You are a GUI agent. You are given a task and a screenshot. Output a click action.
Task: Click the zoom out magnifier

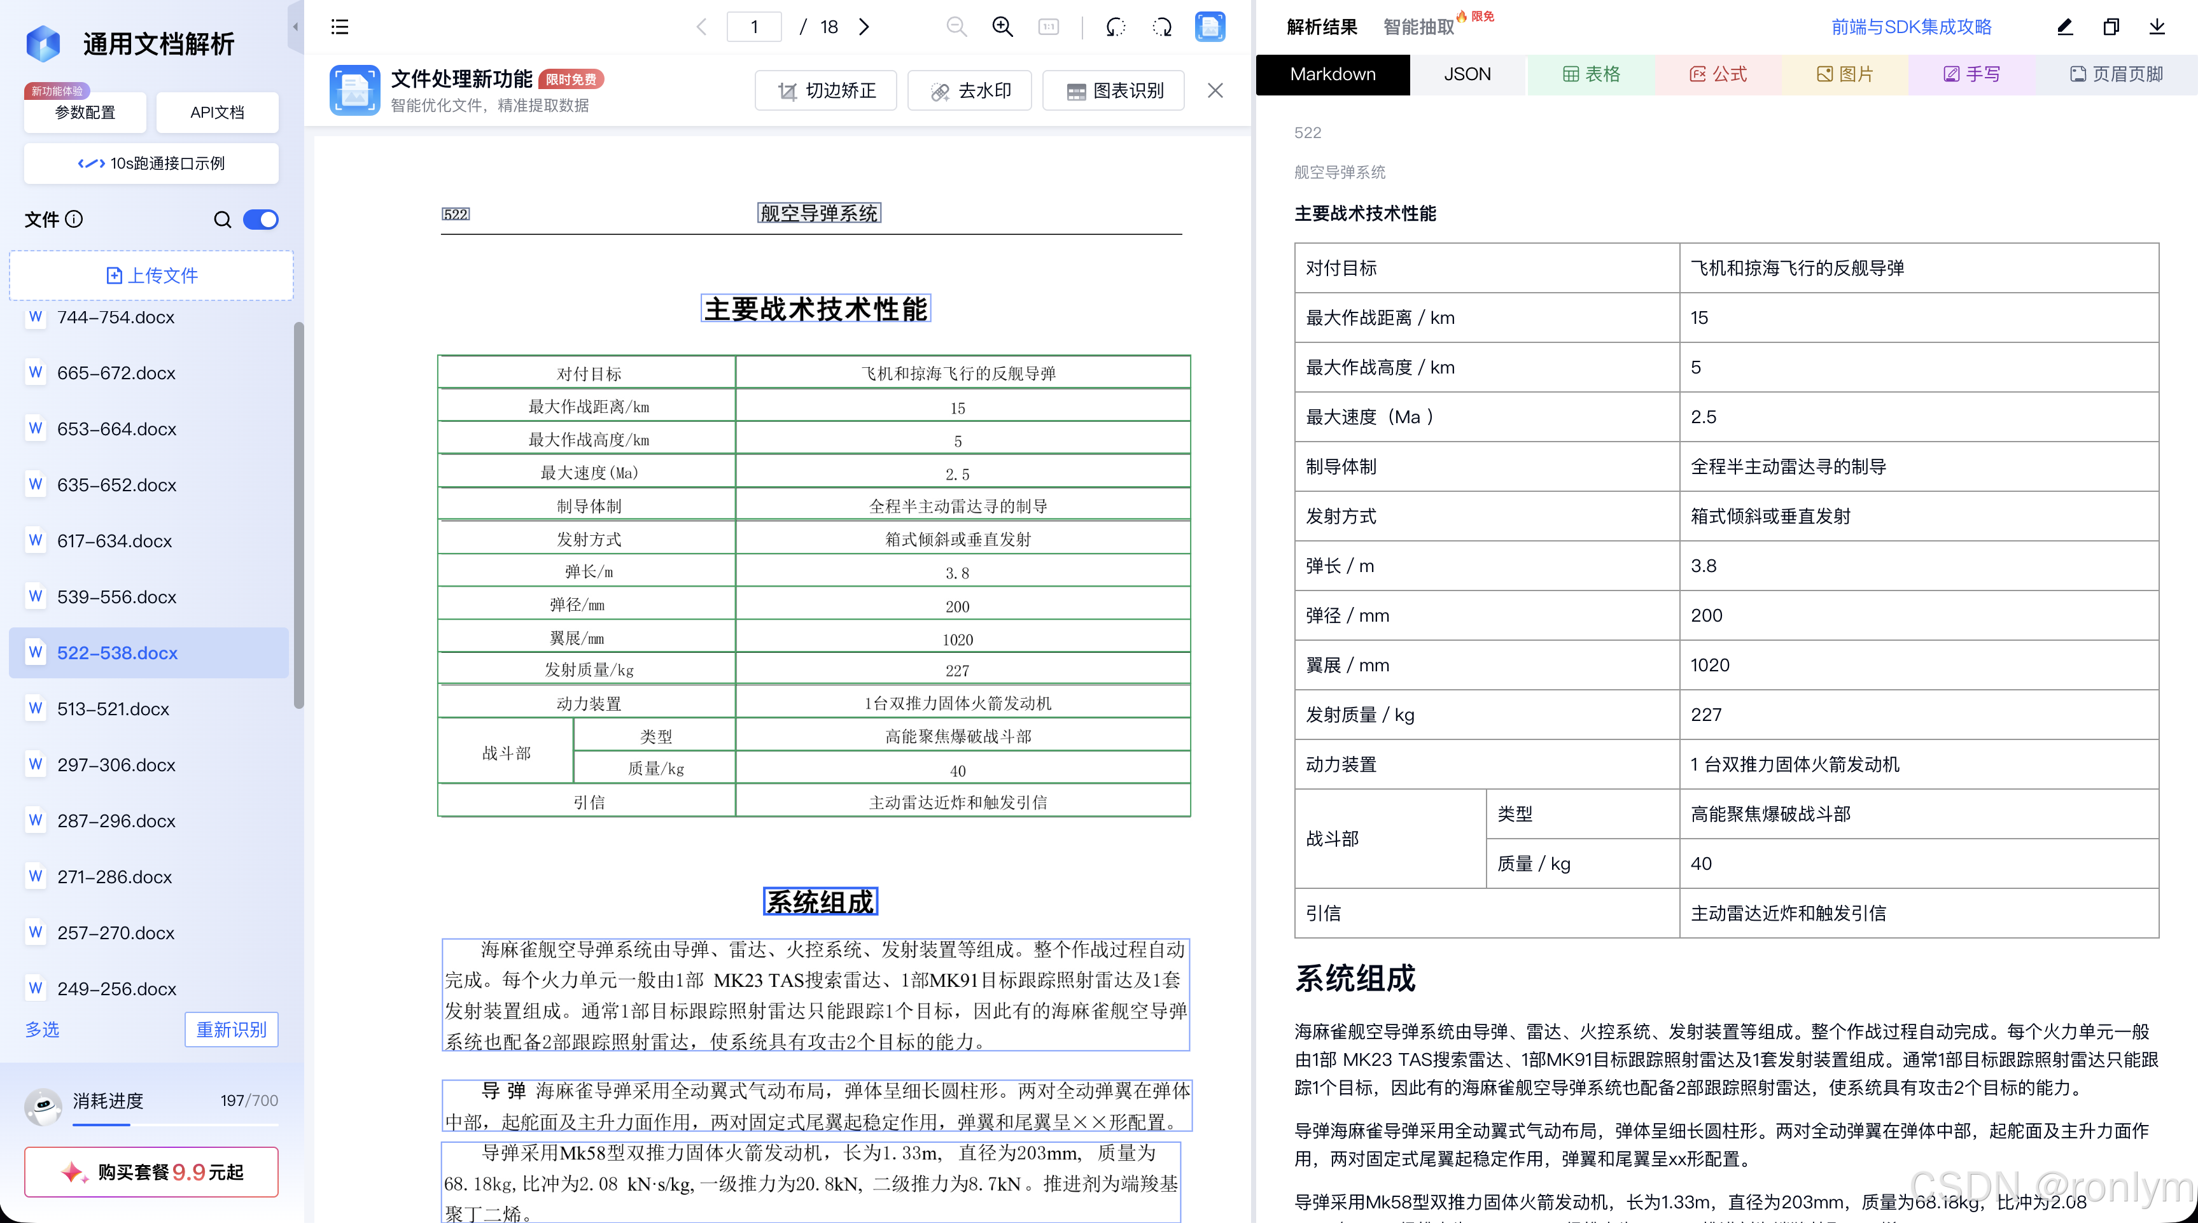point(956,27)
